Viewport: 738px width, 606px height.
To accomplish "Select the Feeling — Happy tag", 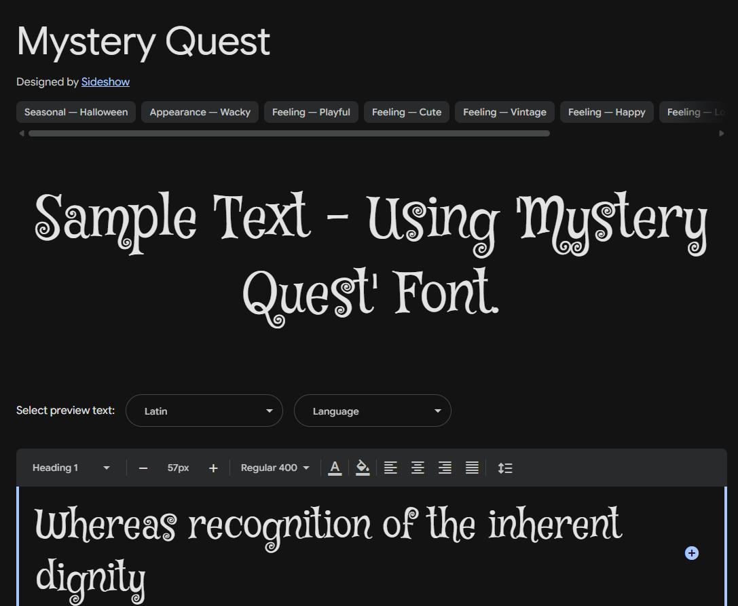I will pos(607,112).
